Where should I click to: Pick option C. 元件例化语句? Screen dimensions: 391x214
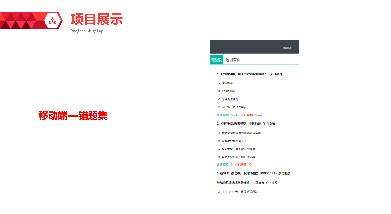coord(228,99)
